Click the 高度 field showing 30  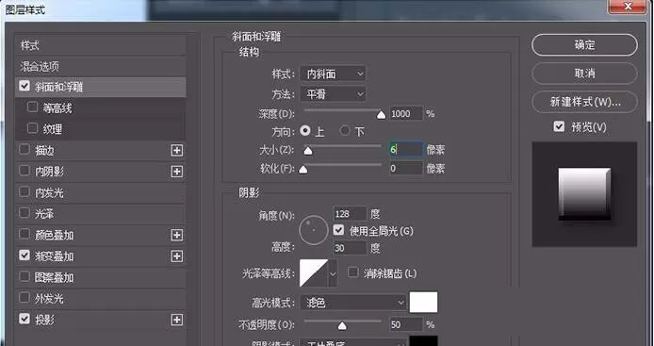[350, 248]
